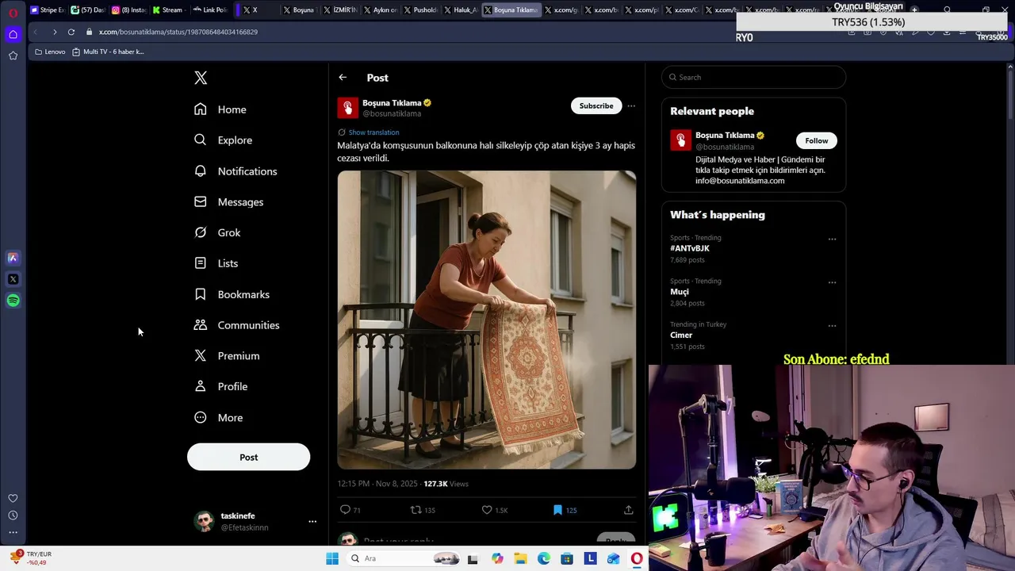This screenshot has height=571, width=1015.
Task: Switch to the Stripe browser tab
Action: tap(47, 10)
